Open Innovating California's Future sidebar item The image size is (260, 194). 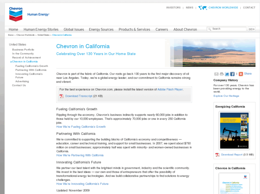(x=29, y=75)
